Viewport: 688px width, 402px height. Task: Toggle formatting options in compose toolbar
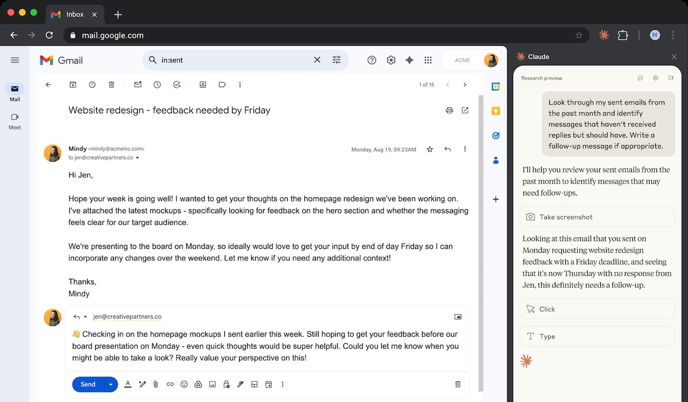pyautogui.click(x=128, y=384)
